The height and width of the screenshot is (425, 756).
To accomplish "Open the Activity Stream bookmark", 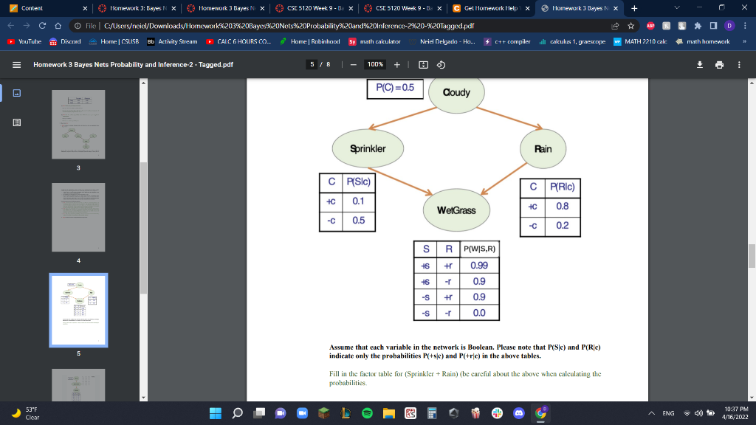I will pyautogui.click(x=172, y=41).
